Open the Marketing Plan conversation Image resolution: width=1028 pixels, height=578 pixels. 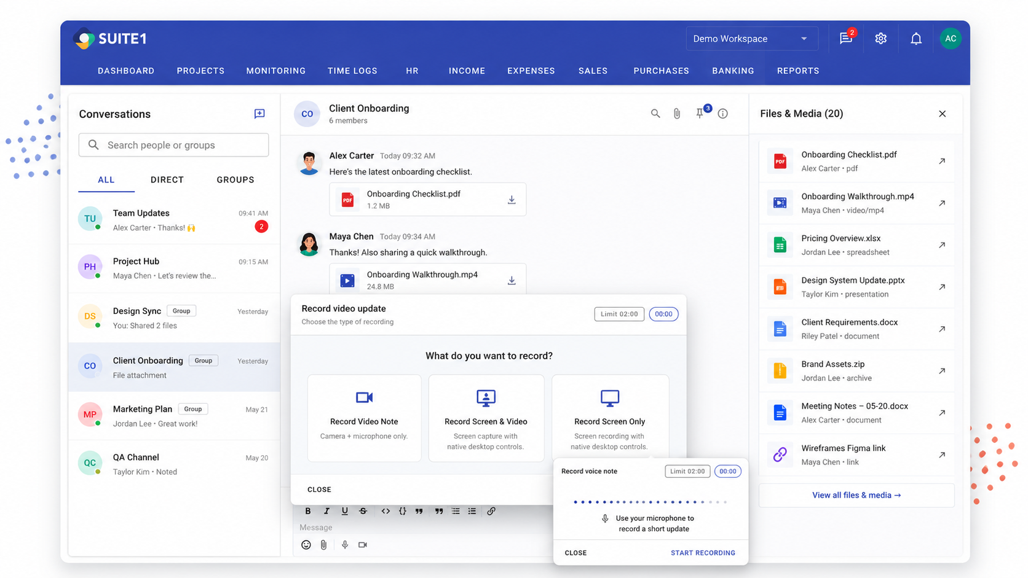pyautogui.click(x=174, y=416)
